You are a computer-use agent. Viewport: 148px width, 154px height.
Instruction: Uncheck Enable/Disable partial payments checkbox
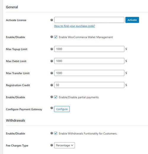tap(56, 97)
